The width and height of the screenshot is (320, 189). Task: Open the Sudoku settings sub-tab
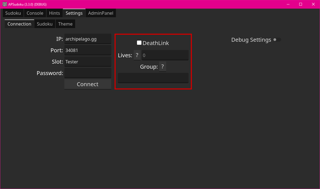pos(45,24)
